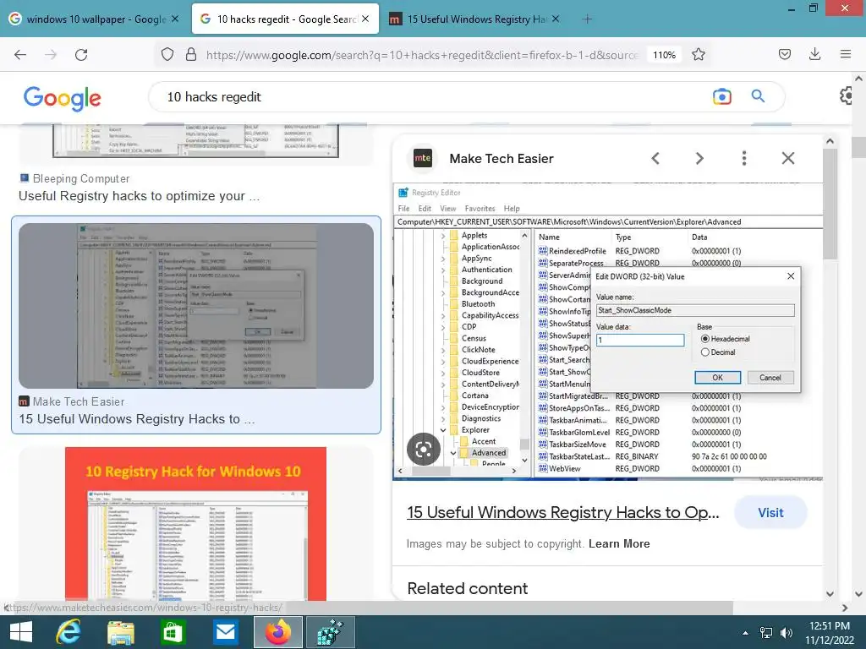Close the 10 hacks regedit tab
The width and height of the screenshot is (866, 649).
tap(365, 19)
